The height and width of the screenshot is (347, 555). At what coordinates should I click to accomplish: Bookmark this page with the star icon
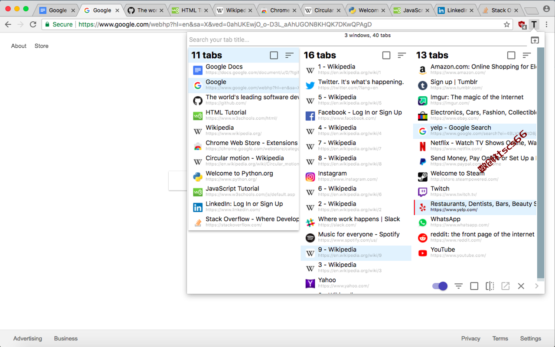pyautogui.click(x=506, y=24)
